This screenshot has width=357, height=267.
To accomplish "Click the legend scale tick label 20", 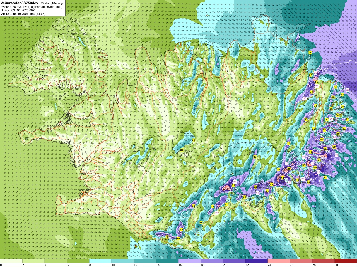I will [225, 265].
